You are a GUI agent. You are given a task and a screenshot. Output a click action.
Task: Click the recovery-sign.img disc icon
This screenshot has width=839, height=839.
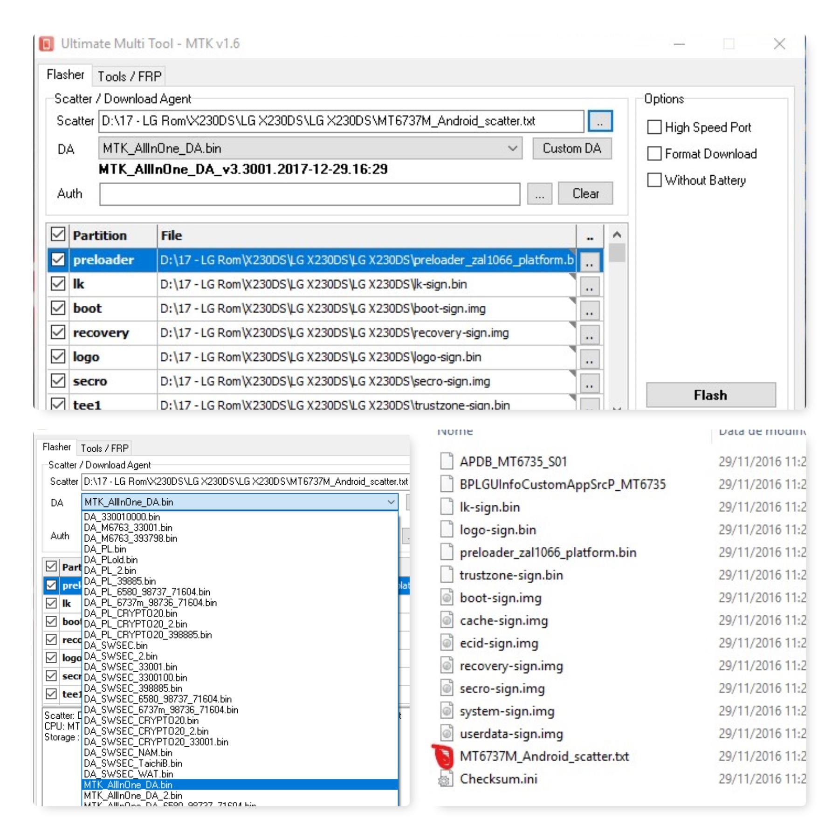tap(447, 665)
